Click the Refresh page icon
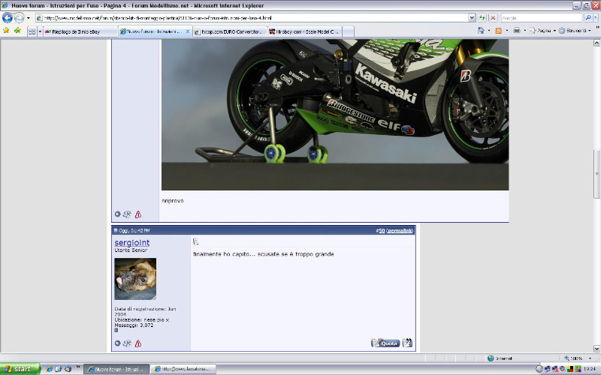The width and height of the screenshot is (601, 375). (x=482, y=17)
